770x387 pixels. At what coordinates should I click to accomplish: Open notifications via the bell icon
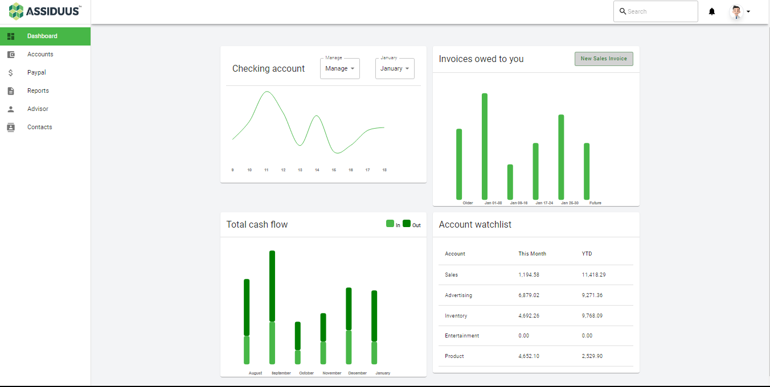[711, 11]
